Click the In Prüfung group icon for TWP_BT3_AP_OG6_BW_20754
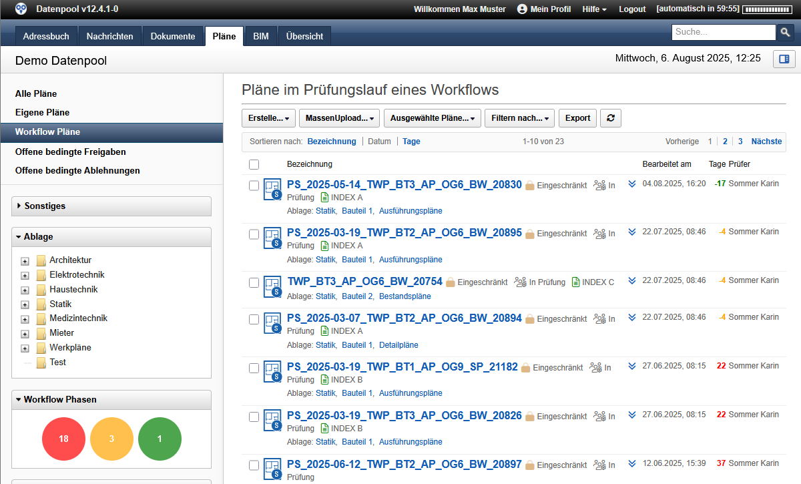The width and height of the screenshot is (801, 484). [522, 282]
